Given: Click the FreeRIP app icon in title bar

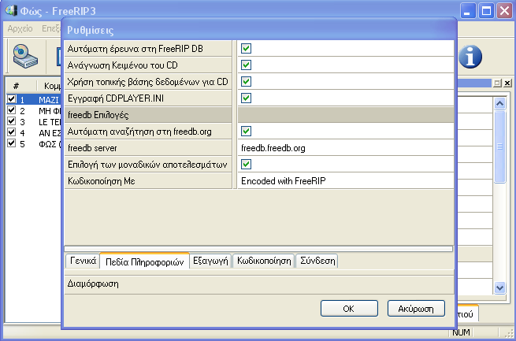Looking at the screenshot, I should [x=11, y=10].
